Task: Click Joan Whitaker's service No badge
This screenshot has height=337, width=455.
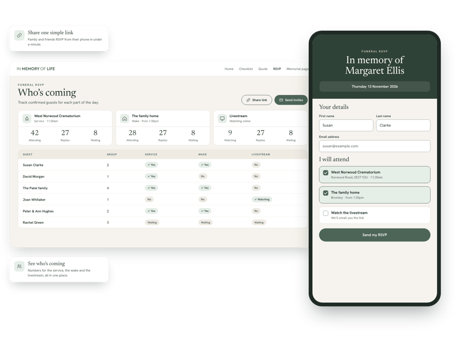Action: click(x=149, y=199)
